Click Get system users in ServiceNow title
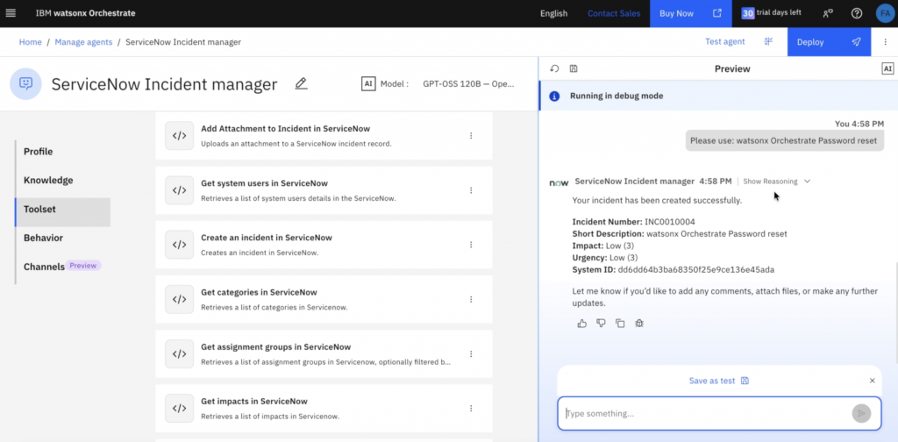Viewport: 898px width, 442px height. tap(264, 183)
